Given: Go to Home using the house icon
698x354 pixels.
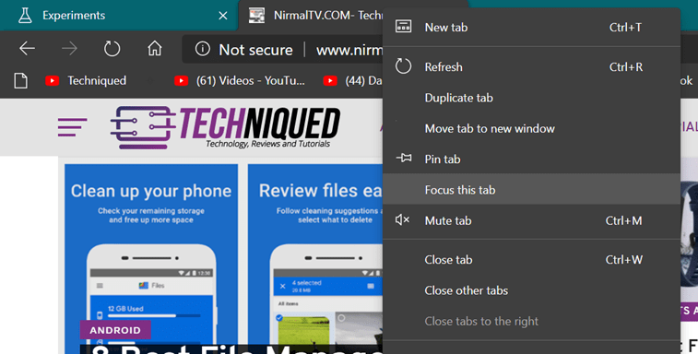Looking at the screenshot, I should coord(155,48).
